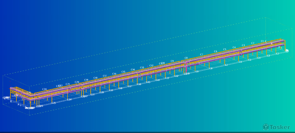Screen dimensions: 295x133
Task: Select the upper C24 grid label
Action: 44,89
